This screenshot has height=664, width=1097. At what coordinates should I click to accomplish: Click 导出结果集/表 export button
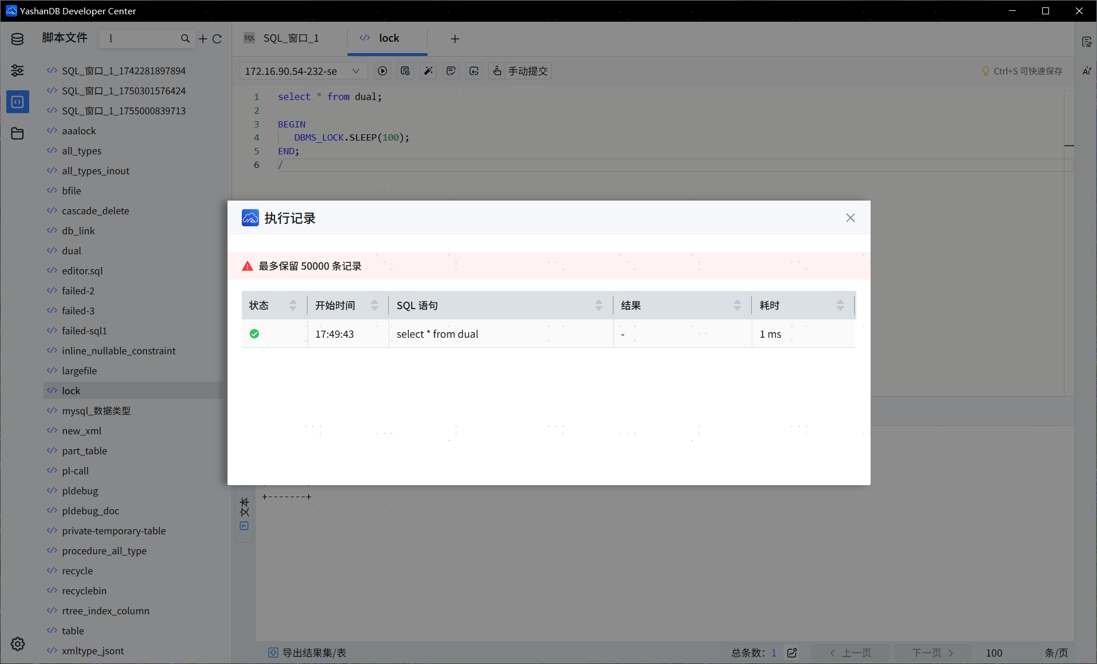coord(308,653)
